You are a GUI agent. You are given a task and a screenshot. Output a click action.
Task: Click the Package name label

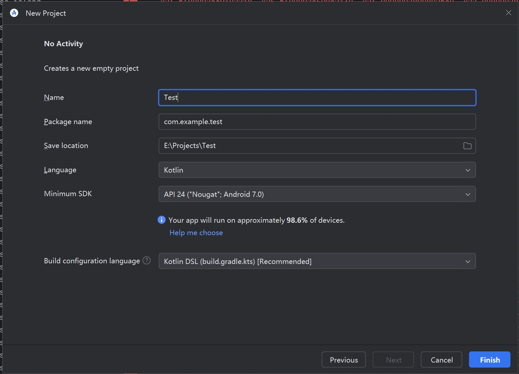[68, 122]
